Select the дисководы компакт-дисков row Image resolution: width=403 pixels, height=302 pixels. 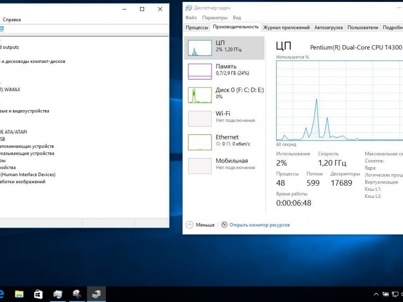33,61
